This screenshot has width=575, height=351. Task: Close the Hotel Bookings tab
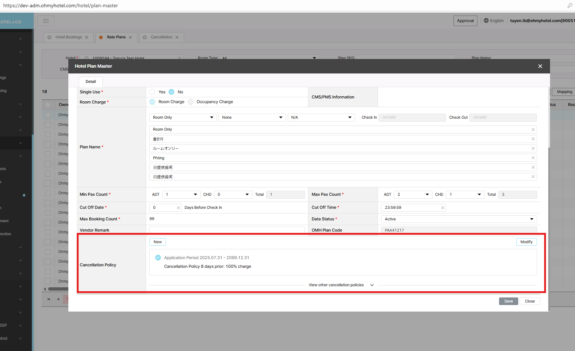point(86,37)
